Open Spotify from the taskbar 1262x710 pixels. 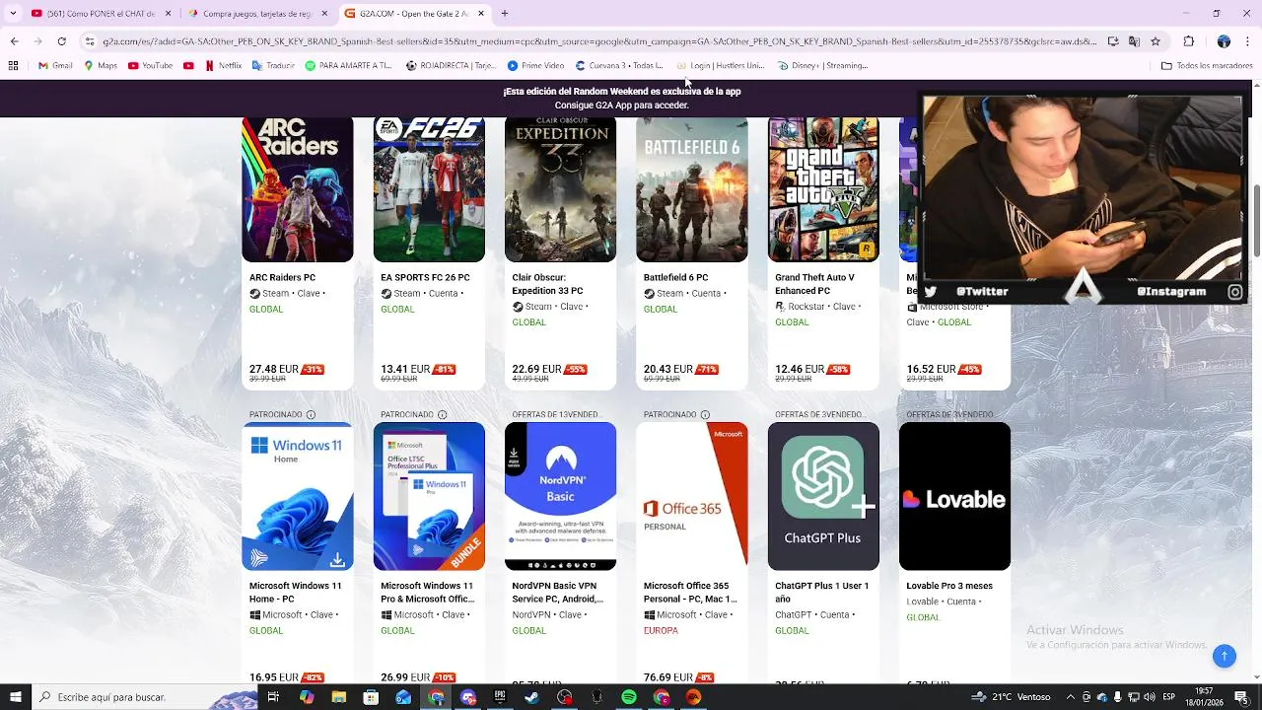[629, 697]
